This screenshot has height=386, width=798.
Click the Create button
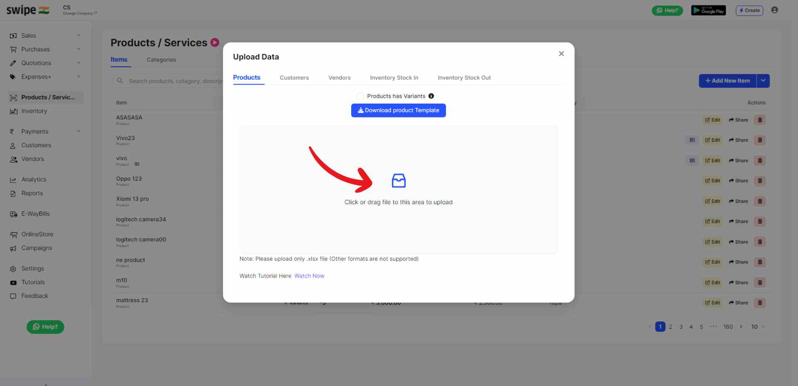coord(749,10)
